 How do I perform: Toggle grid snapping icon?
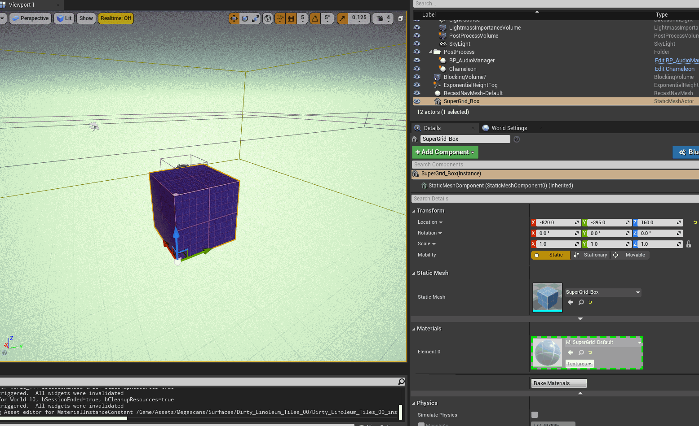[291, 18]
